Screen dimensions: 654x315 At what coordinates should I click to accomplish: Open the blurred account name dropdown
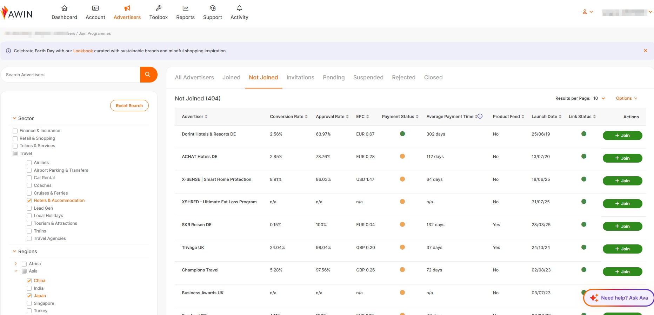[x=627, y=13]
